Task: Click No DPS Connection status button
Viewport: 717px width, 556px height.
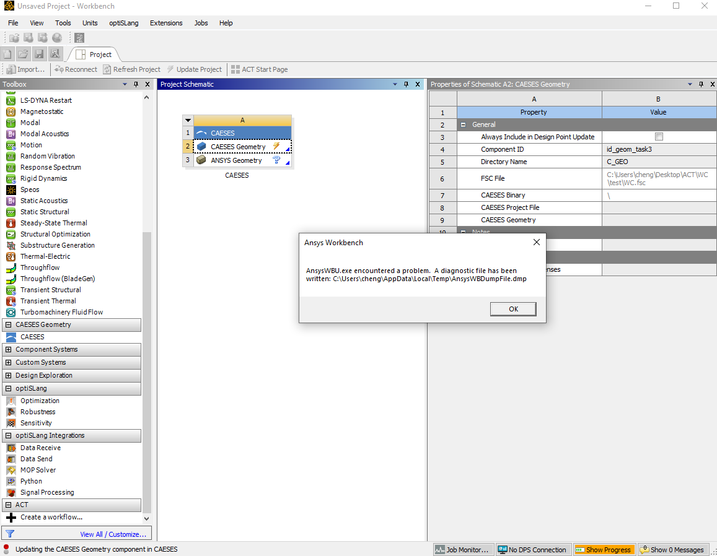Action: (533, 550)
